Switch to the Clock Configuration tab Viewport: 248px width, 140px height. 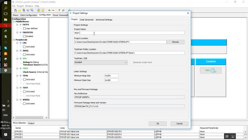29,15
